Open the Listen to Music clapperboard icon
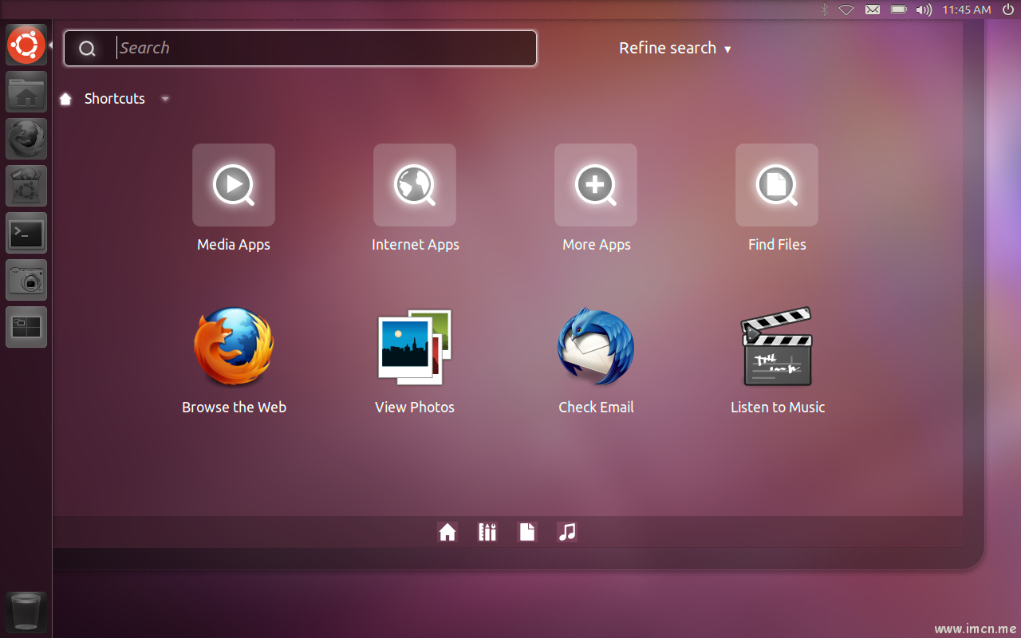This screenshot has width=1021, height=638. coord(777,347)
